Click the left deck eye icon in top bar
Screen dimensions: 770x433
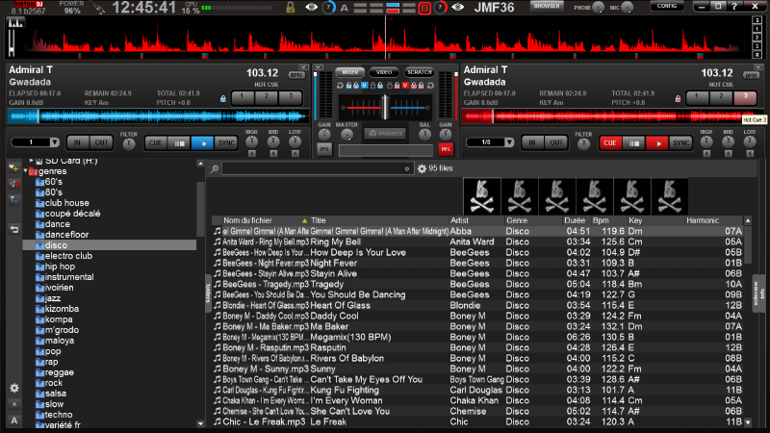pyautogui.click(x=310, y=8)
